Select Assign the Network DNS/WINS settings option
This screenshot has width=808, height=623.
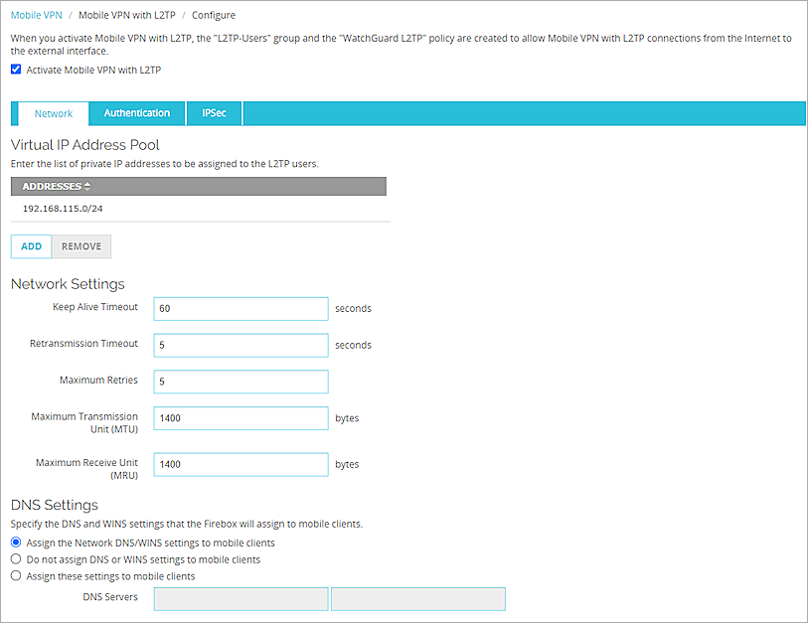(x=15, y=542)
